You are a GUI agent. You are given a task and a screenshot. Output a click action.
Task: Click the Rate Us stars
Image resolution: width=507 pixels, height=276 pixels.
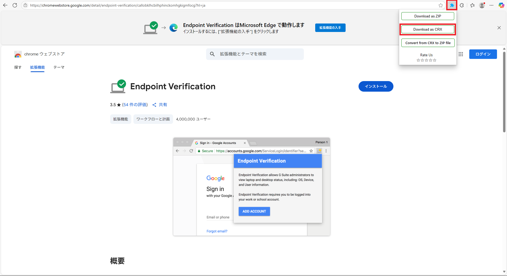click(x=426, y=60)
